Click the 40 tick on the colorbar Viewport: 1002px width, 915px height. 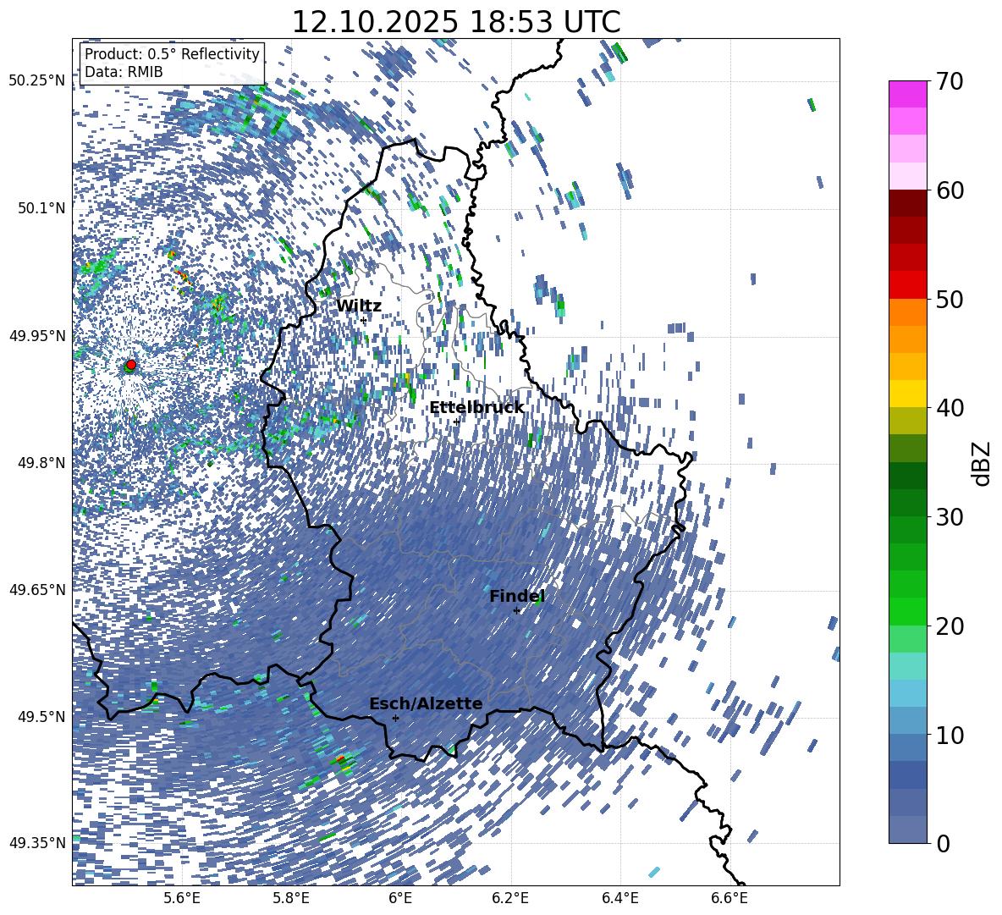(950, 408)
